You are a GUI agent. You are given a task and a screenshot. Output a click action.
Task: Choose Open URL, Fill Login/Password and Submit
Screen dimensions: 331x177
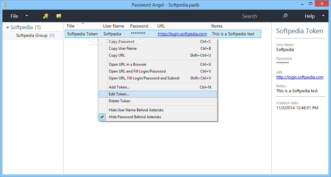click(x=158, y=78)
